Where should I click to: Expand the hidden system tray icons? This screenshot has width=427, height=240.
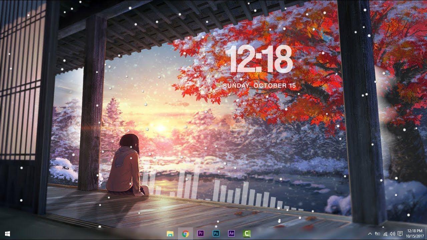(x=370, y=234)
